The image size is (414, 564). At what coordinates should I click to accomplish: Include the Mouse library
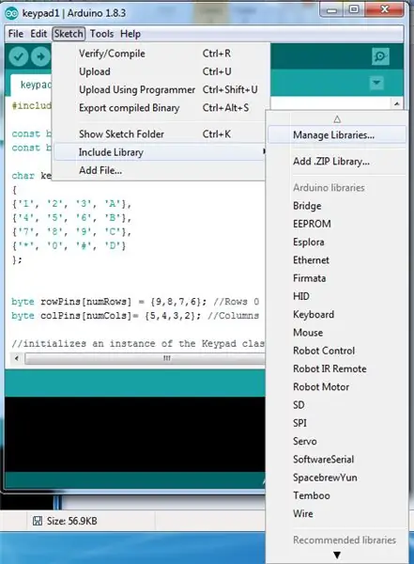tap(337, 333)
